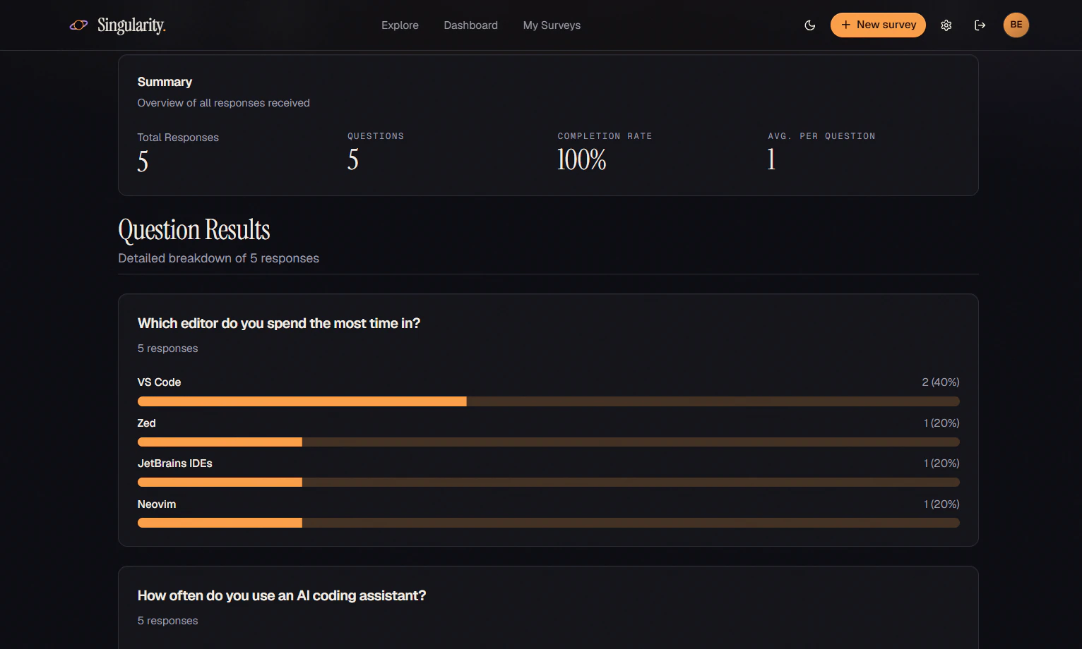Click the Neovim option label
The width and height of the screenshot is (1082, 649).
point(157,504)
